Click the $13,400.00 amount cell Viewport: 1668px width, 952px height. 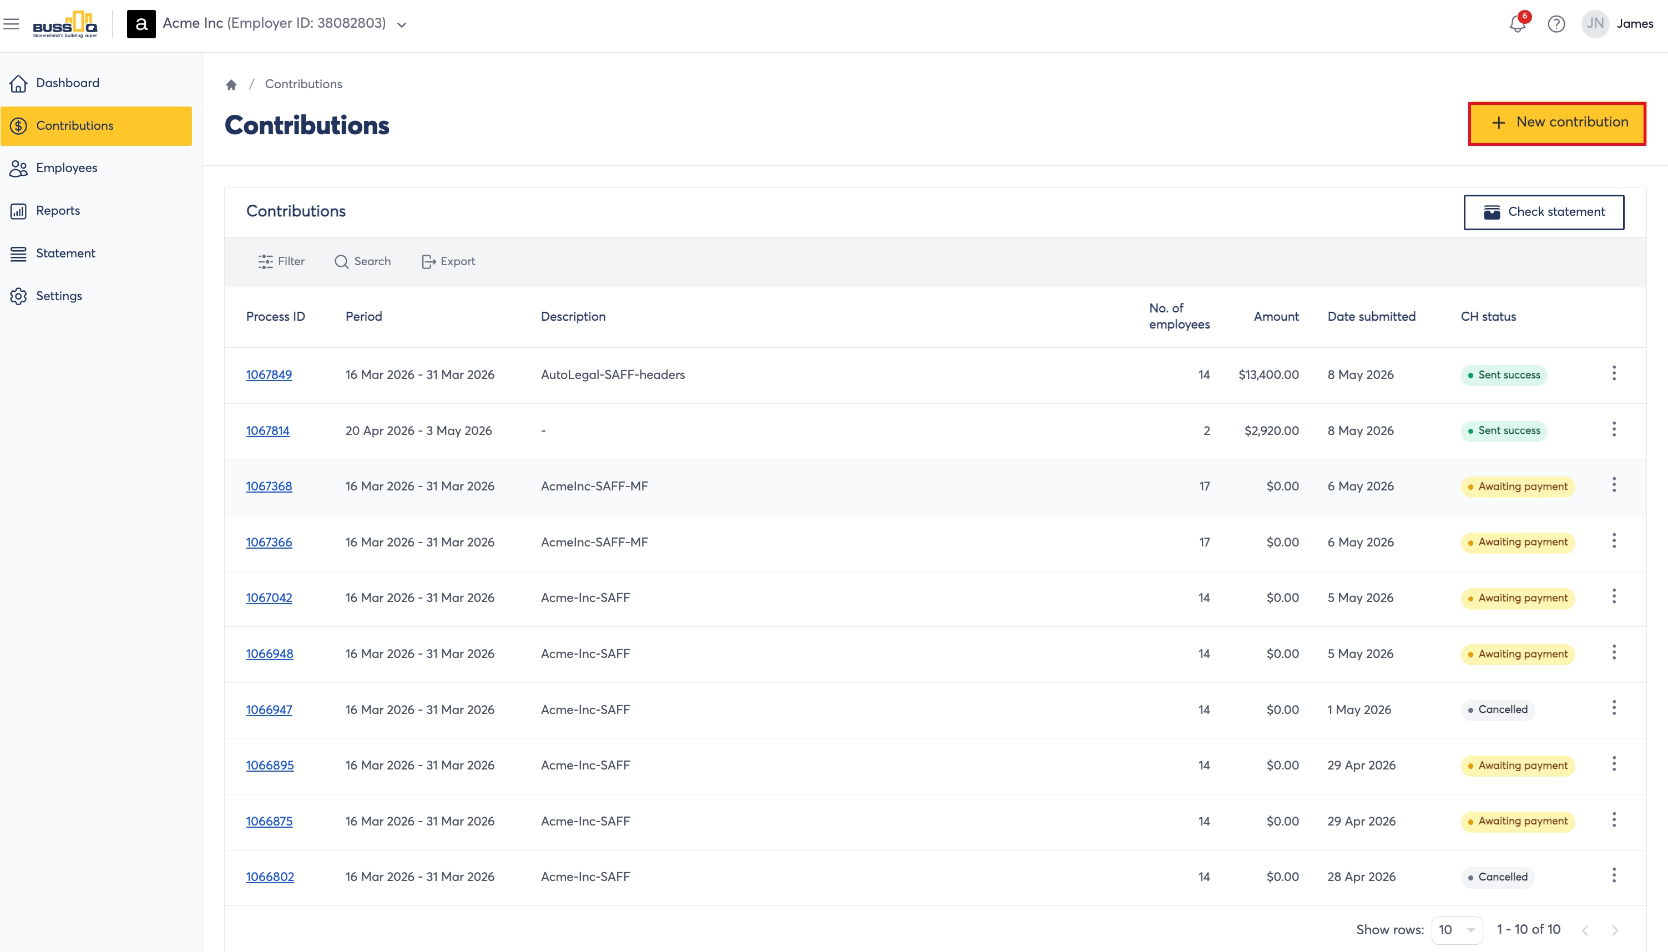(x=1268, y=374)
